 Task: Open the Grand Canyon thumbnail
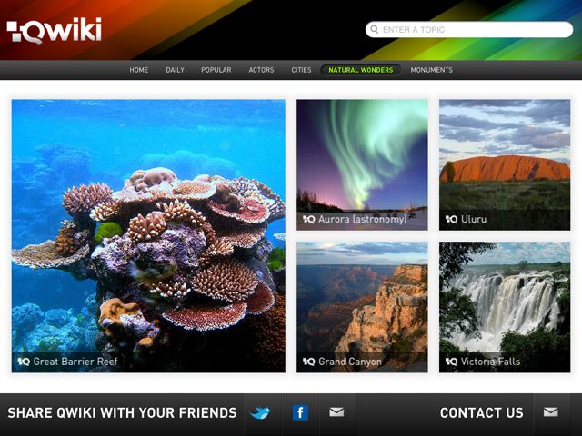(x=362, y=307)
